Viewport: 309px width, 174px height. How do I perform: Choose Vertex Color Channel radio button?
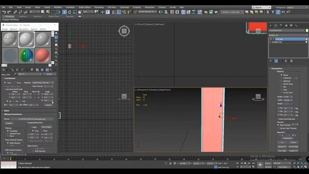click(278, 128)
